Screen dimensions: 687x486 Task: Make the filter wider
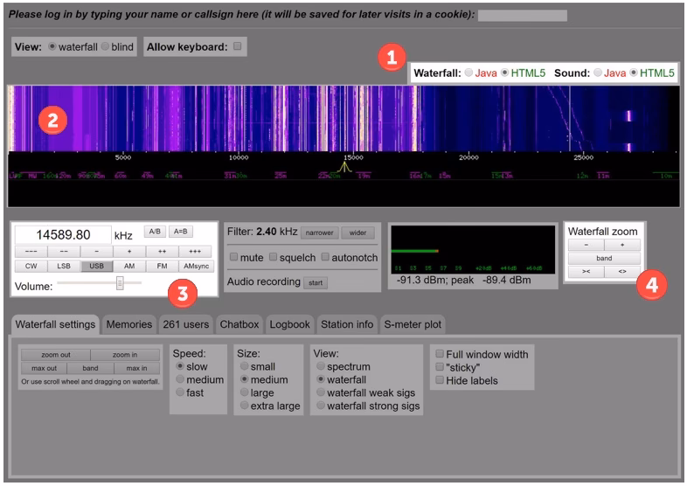[x=357, y=233]
